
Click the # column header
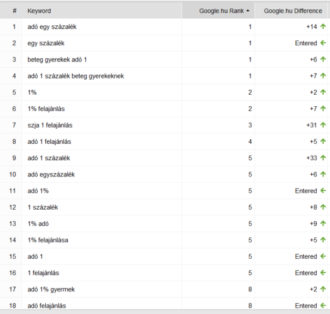pos(14,11)
